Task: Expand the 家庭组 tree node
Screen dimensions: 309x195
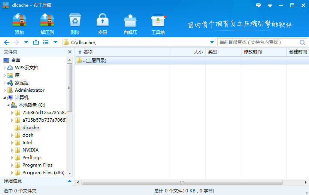Action: coord(4,83)
